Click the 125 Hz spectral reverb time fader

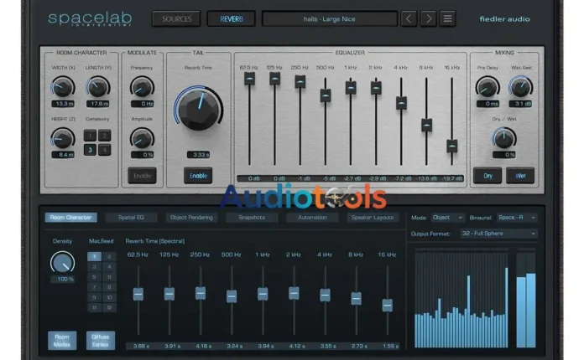click(x=169, y=294)
